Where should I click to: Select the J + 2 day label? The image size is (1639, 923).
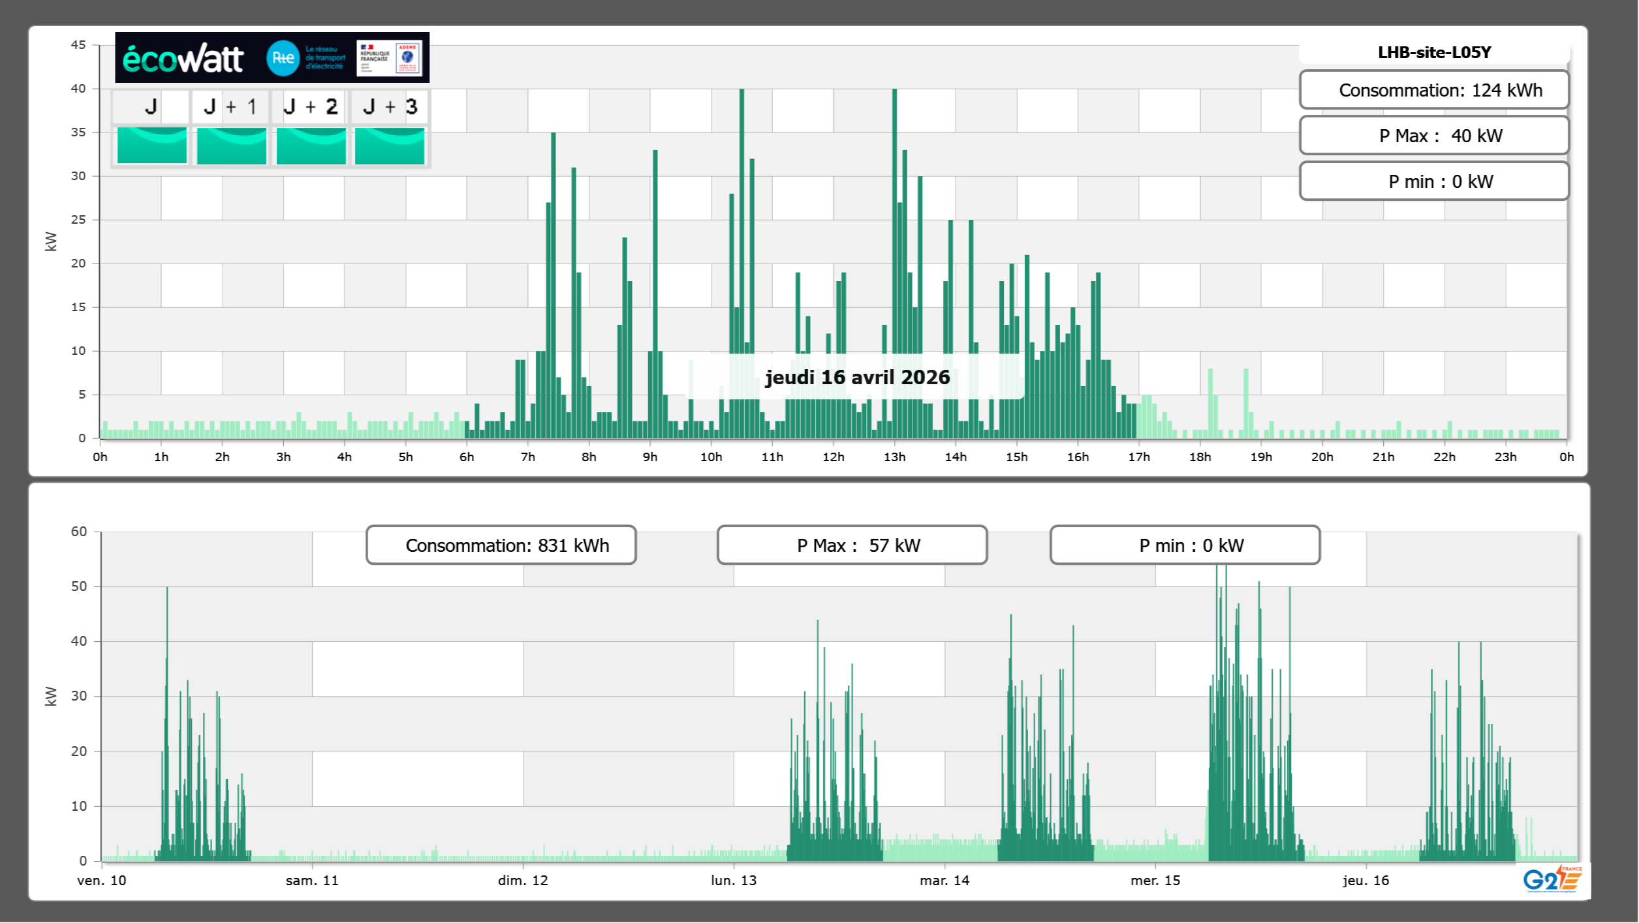pos(311,106)
